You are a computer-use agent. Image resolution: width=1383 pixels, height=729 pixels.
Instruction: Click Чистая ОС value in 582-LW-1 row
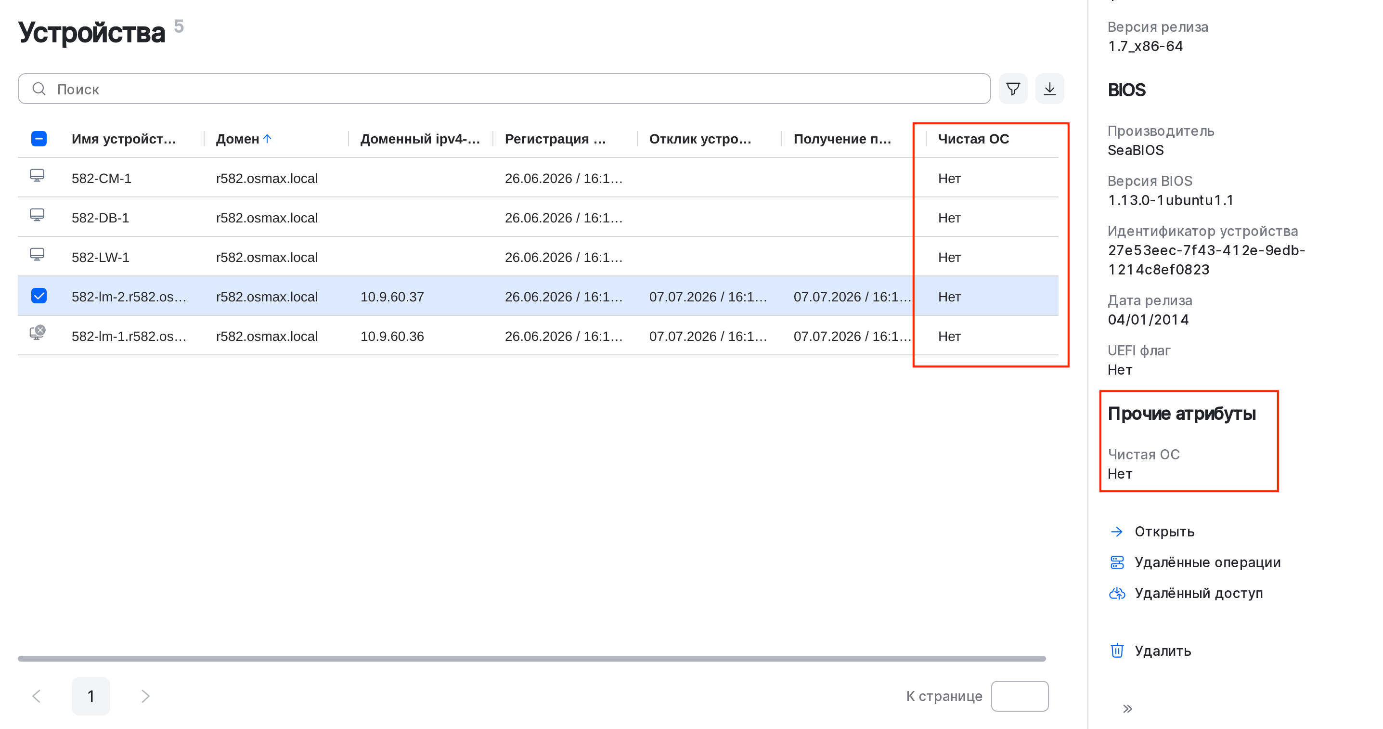point(949,257)
